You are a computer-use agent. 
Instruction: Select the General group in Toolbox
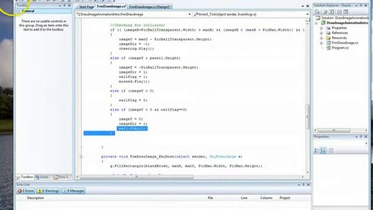[x=44, y=11]
